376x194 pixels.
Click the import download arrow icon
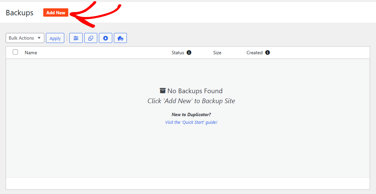(106, 38)
